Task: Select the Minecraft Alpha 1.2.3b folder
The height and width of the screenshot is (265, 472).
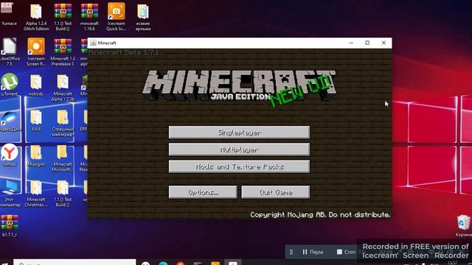Action: coord(63,88)
